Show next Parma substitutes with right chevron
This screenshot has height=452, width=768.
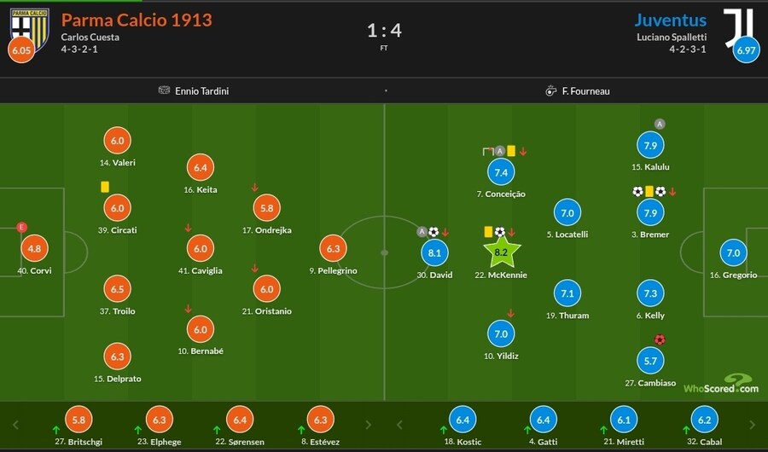click(x=369, y=424)
